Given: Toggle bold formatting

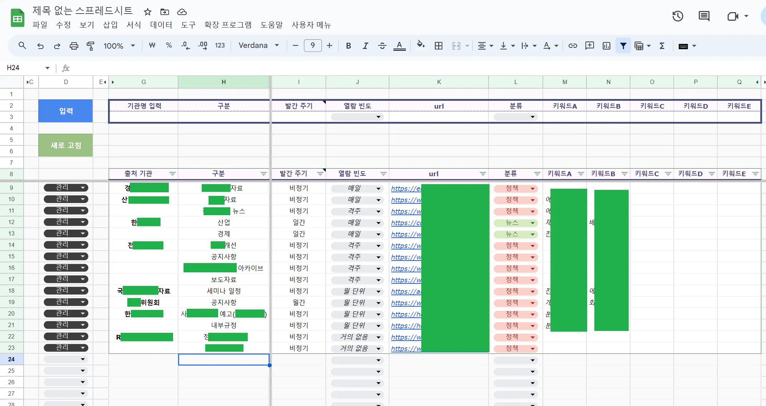Looking at the screenshot, I should point(348,46).
